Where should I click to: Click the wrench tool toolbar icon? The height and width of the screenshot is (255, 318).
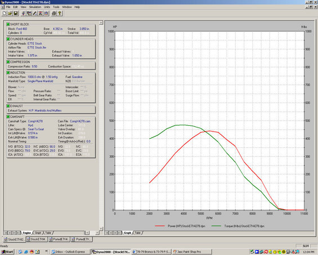click(35, 14)
